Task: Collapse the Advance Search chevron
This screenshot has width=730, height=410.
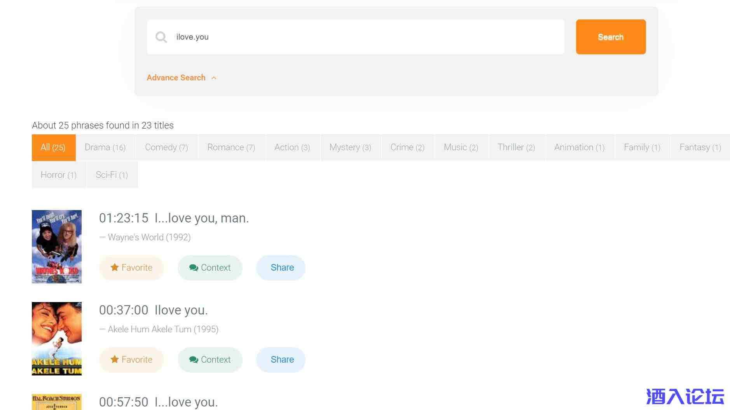Action: (214, 78)
